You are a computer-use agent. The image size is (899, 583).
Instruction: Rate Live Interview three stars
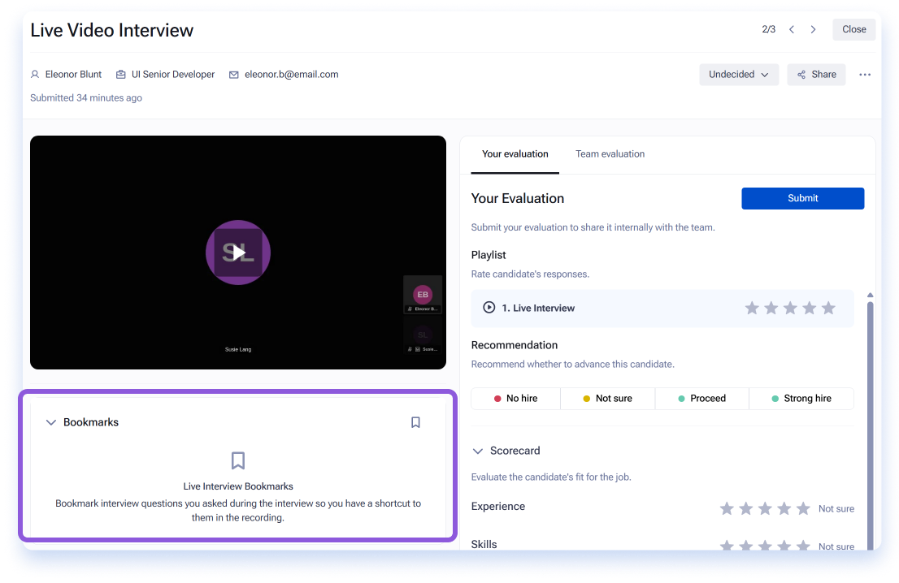tap(790, 308)
